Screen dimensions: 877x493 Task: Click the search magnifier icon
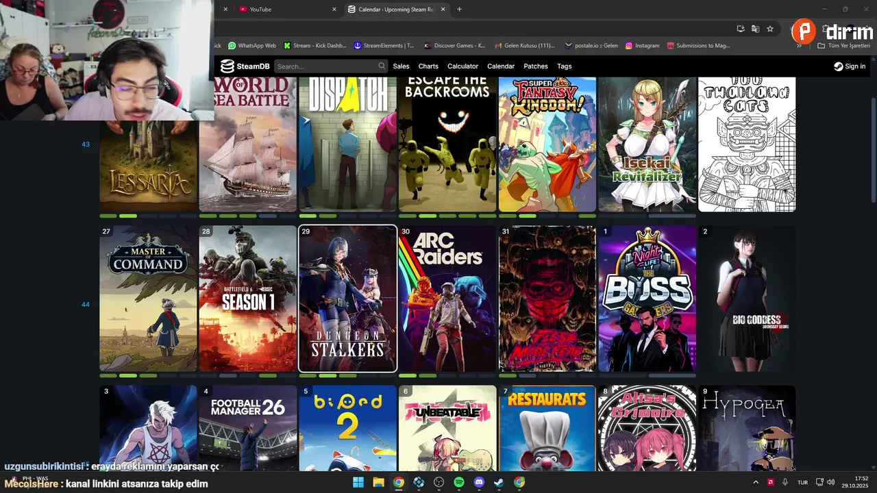click(x=382, y=66)
